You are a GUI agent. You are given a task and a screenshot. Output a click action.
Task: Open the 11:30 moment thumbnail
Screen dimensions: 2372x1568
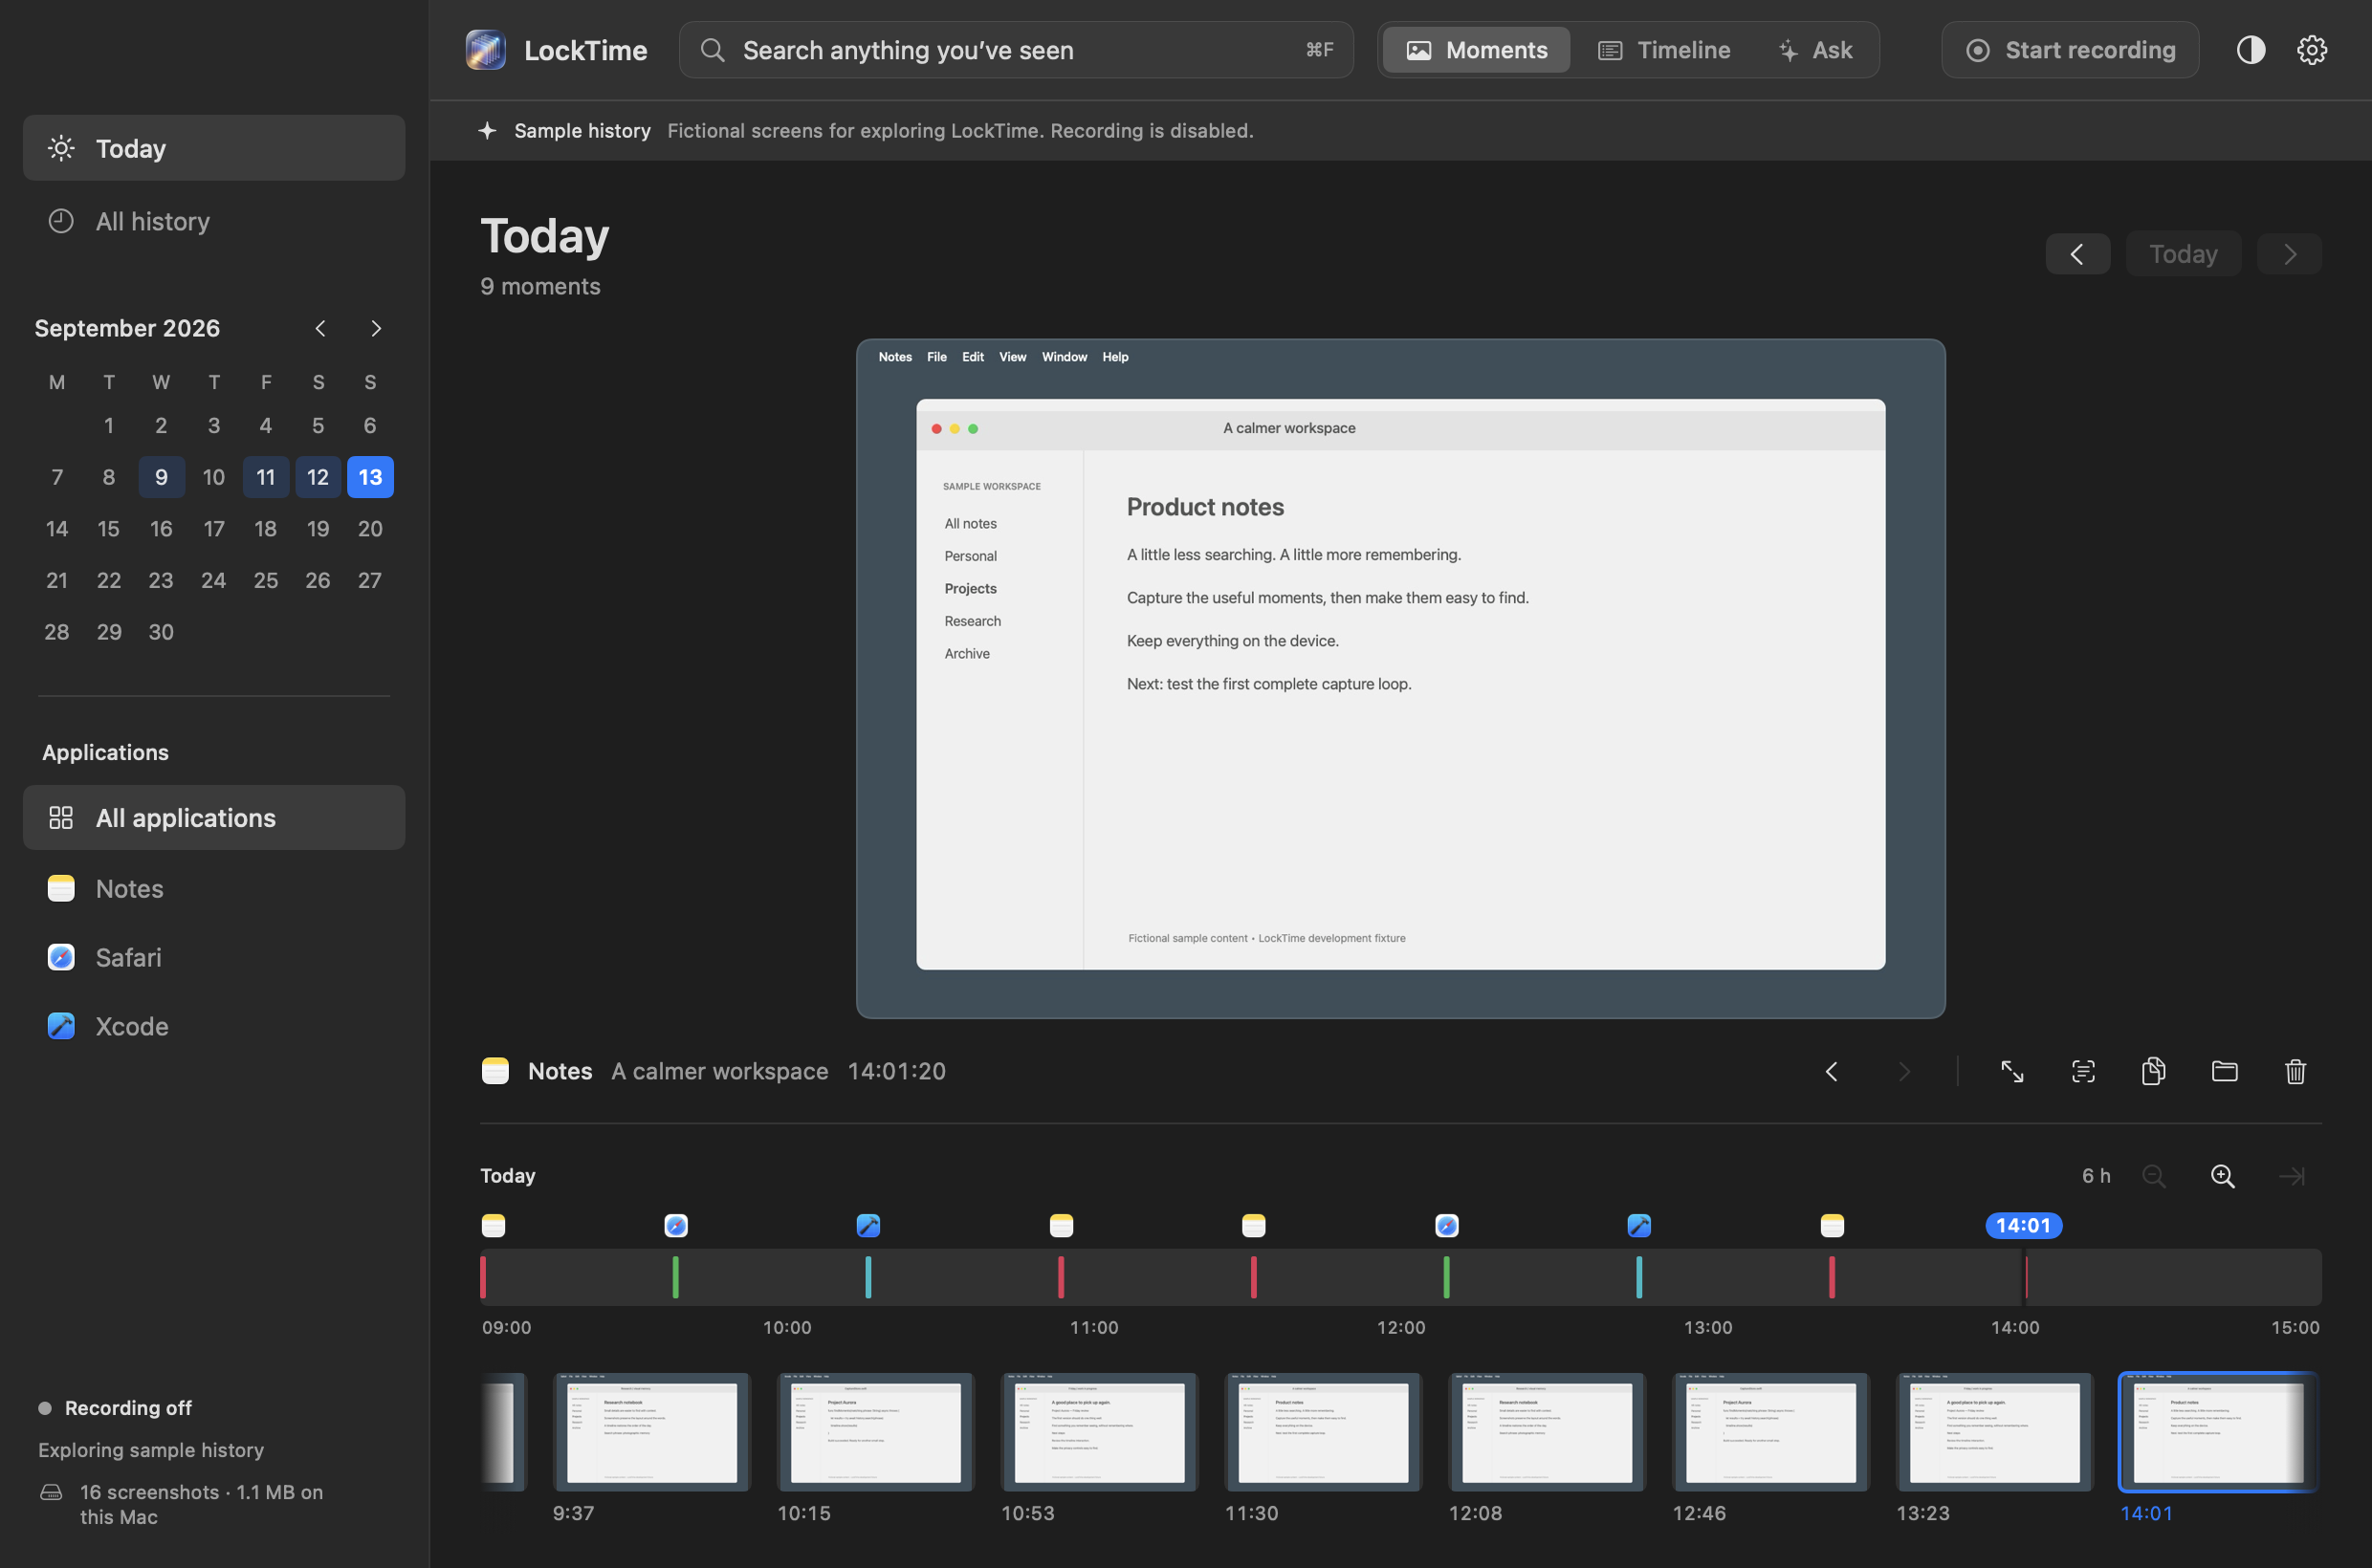(1323, 1432)
